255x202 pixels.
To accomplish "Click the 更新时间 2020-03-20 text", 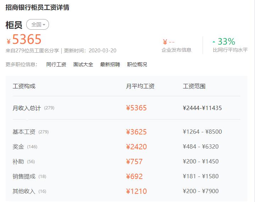I will pos(90,51).
